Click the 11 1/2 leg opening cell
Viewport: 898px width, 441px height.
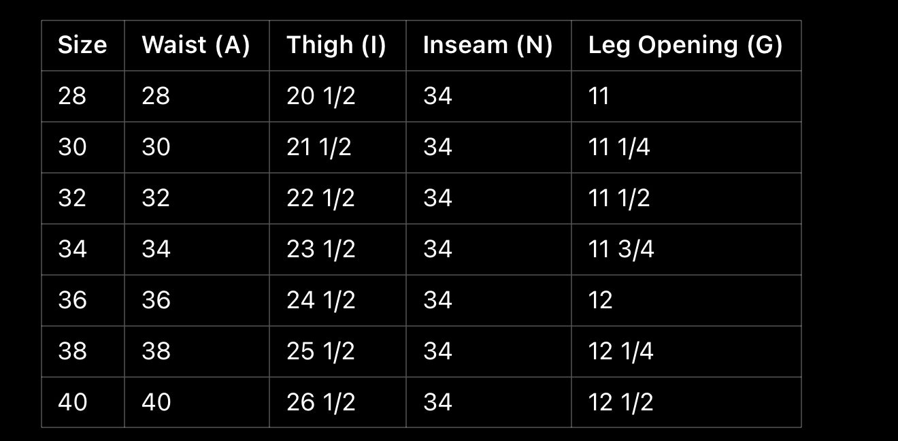pyautogui.click(x=618, y=198)
